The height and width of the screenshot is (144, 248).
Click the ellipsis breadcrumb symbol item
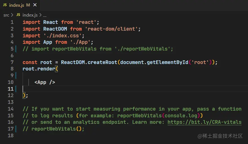[45, 15]
